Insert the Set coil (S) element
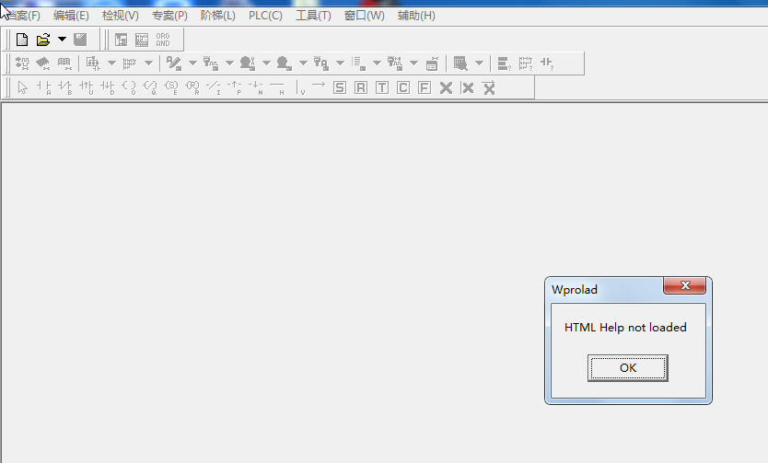768x463 pixels. tap(170, 87)
